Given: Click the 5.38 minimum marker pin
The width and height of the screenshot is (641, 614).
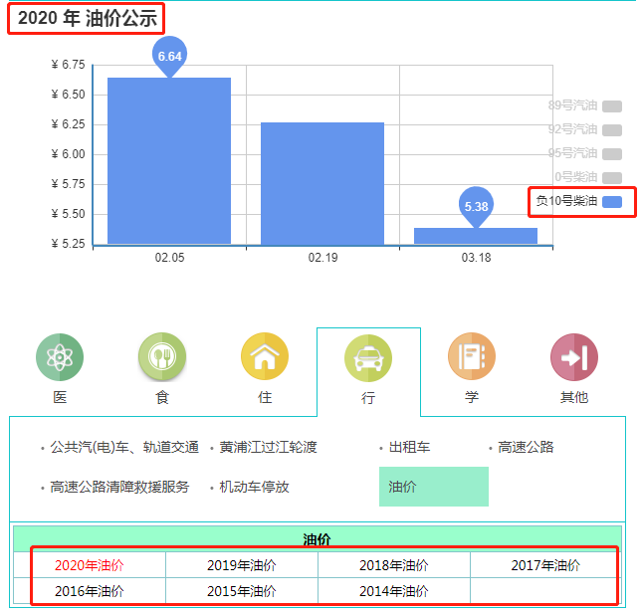Looking at the screenshot, I should [476, 206].
